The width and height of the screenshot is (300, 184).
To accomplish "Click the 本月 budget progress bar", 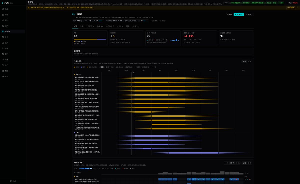I will coord(101,21).
